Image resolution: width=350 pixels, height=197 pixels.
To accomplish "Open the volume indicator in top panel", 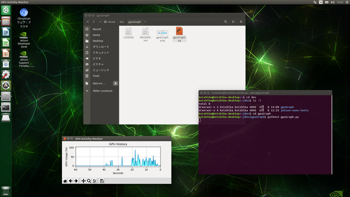I will tap(332, 2).
